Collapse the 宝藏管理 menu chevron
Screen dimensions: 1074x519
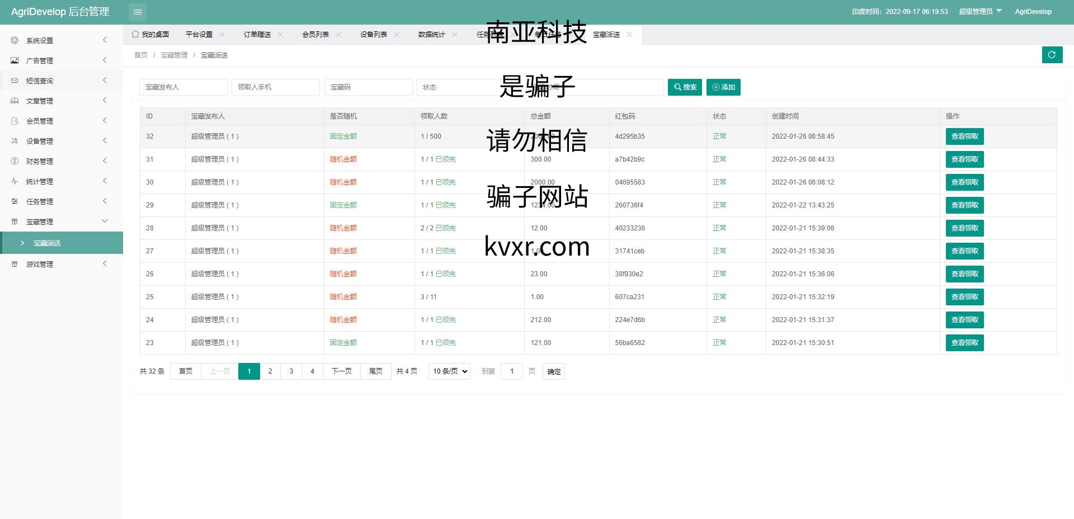pyautogui.click(x=105, y=221)
